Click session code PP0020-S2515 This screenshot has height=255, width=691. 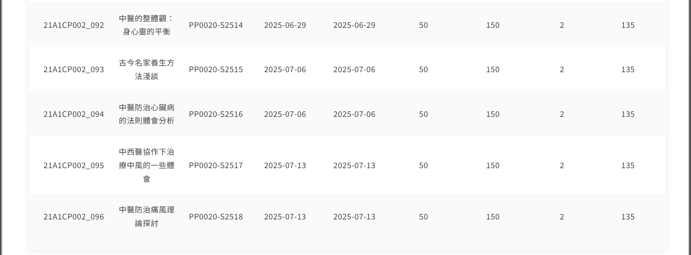[x=216, y=70]
